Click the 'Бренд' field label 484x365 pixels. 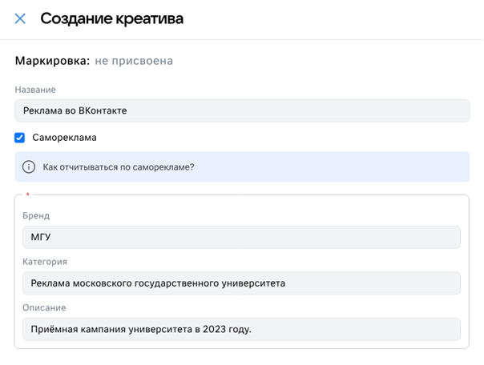tap(36, 215)
